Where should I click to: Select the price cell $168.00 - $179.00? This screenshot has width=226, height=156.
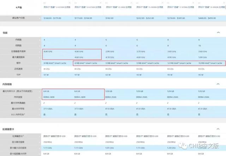[52, 18]
